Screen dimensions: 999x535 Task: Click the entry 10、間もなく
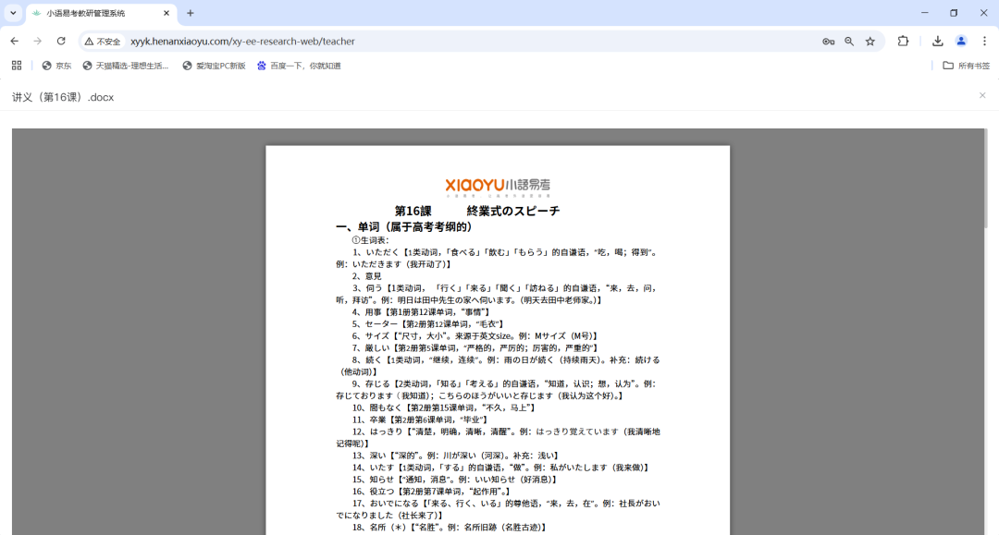tap(444, 407)
